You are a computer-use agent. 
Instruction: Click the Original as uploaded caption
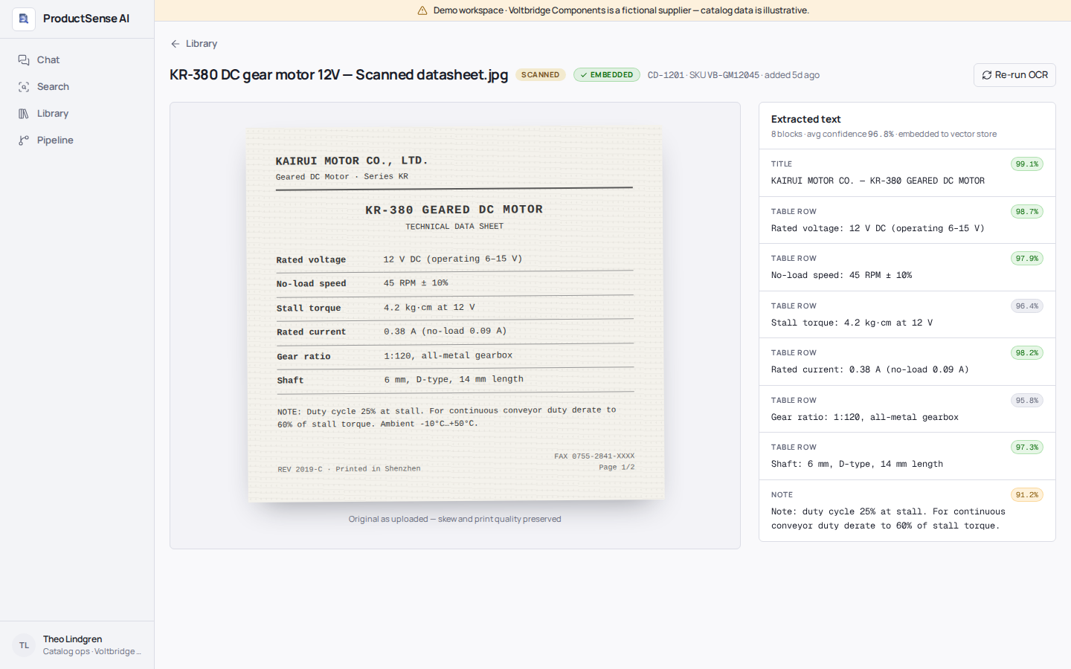pos(455,520)
